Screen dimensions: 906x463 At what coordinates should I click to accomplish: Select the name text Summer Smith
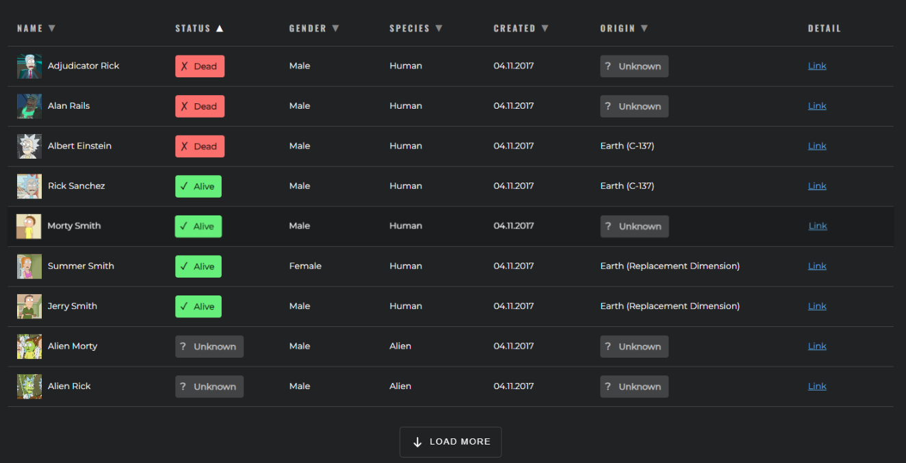(x=81, y=266)
